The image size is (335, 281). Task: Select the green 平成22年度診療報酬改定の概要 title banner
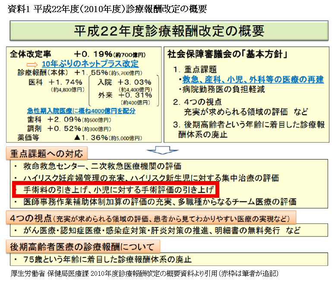tap(168, 32)
